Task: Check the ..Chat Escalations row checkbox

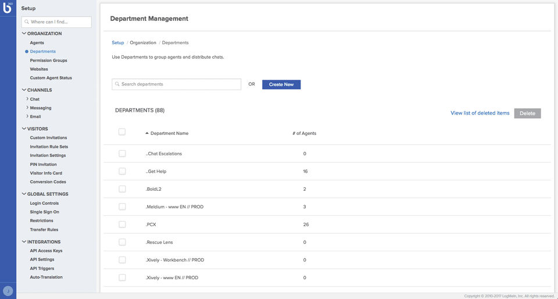Action: tap(122, 154)
